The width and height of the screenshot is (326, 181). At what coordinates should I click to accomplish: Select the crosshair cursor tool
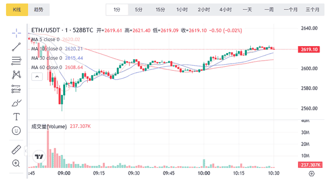click(x=16, y=33)
